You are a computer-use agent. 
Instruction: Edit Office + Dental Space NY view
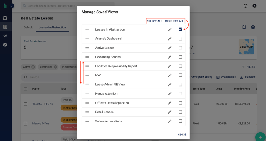click(169, 103)
